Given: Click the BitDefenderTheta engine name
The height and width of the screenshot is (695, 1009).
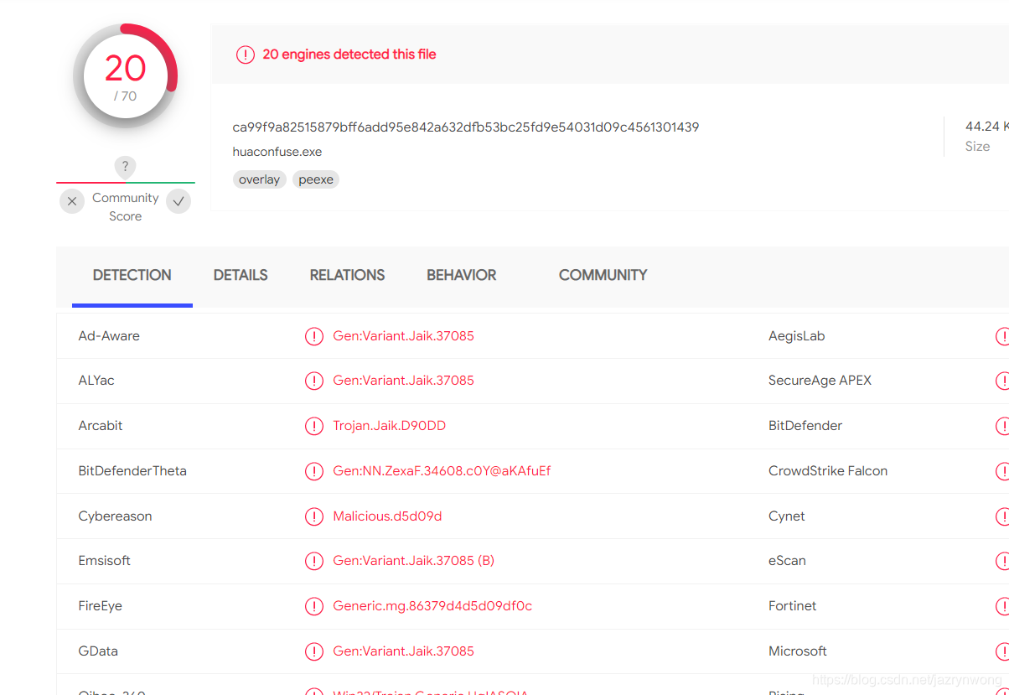Looking at the screenshot, I should [x=132, y=471].
